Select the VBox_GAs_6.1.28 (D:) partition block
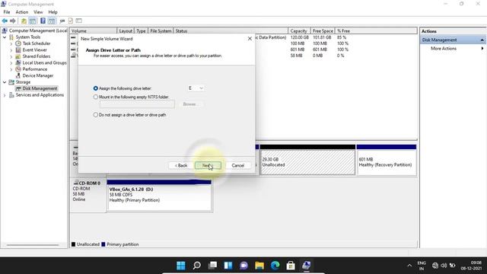Viewport: 487px width, 274px height. tap(159, 196)
